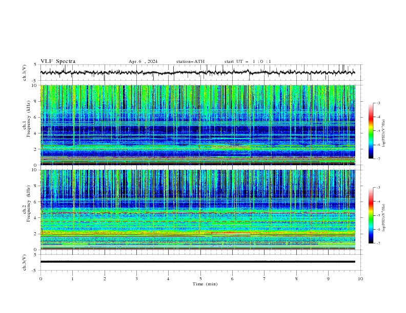Click the "5" tick on the ch.1 voltage axis
Screen dimensions: 406x313
(35, 65)
